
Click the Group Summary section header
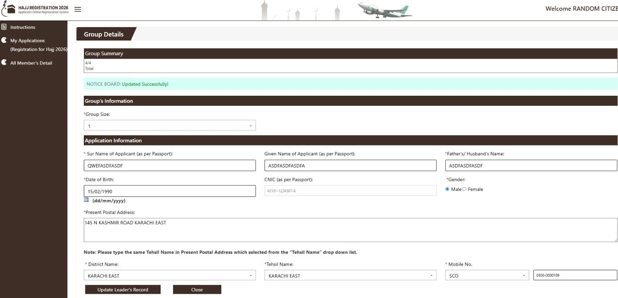pyautogui.click(x=350, y=53)
